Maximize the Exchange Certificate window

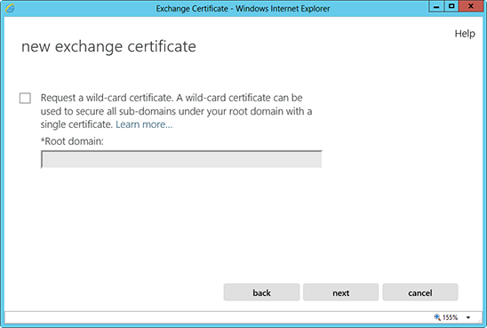[x=451, y=6]
